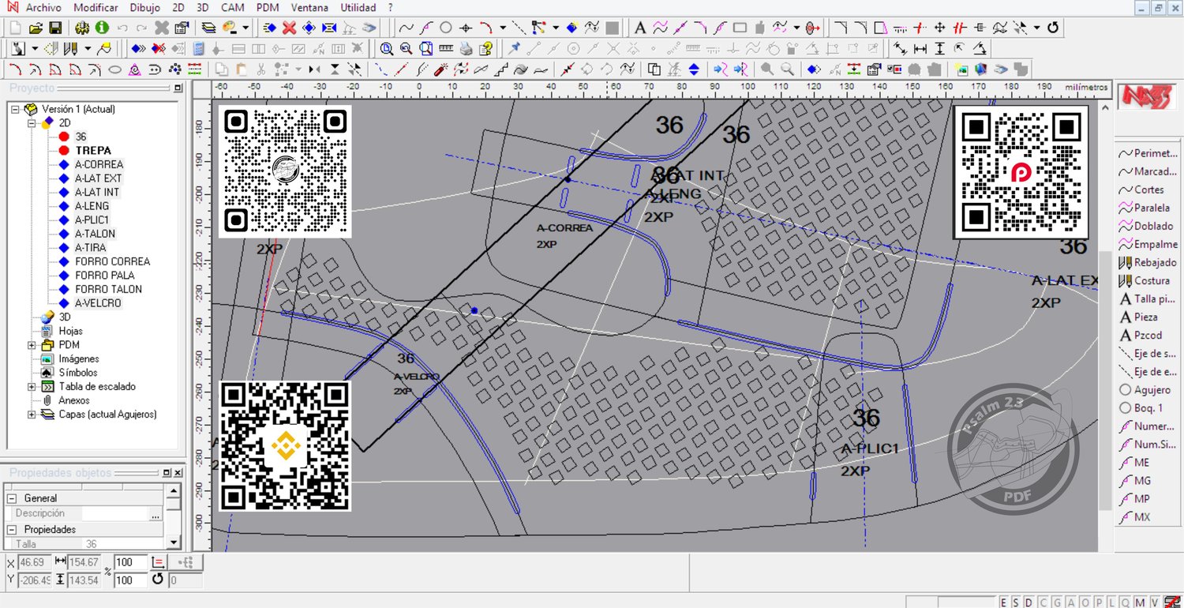Open the Ventana menu
Image resolution: width=1184 pixels, height=608 pixels.
pos(309,7)
